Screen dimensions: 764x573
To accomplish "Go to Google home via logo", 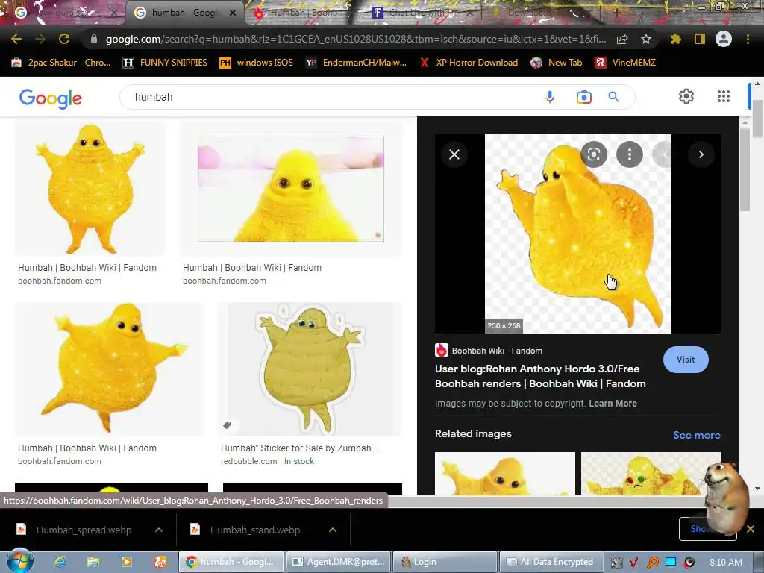I will [51, 98].
